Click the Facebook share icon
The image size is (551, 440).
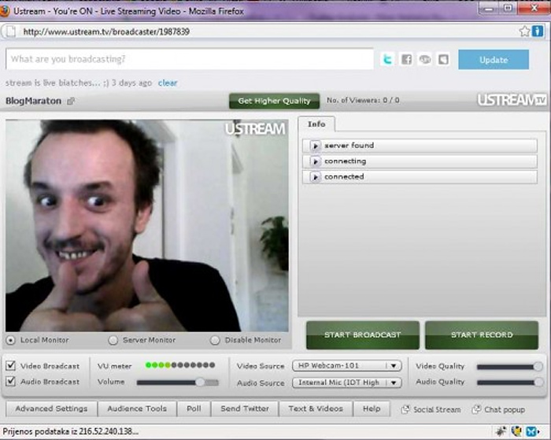(x=406, y=60)
